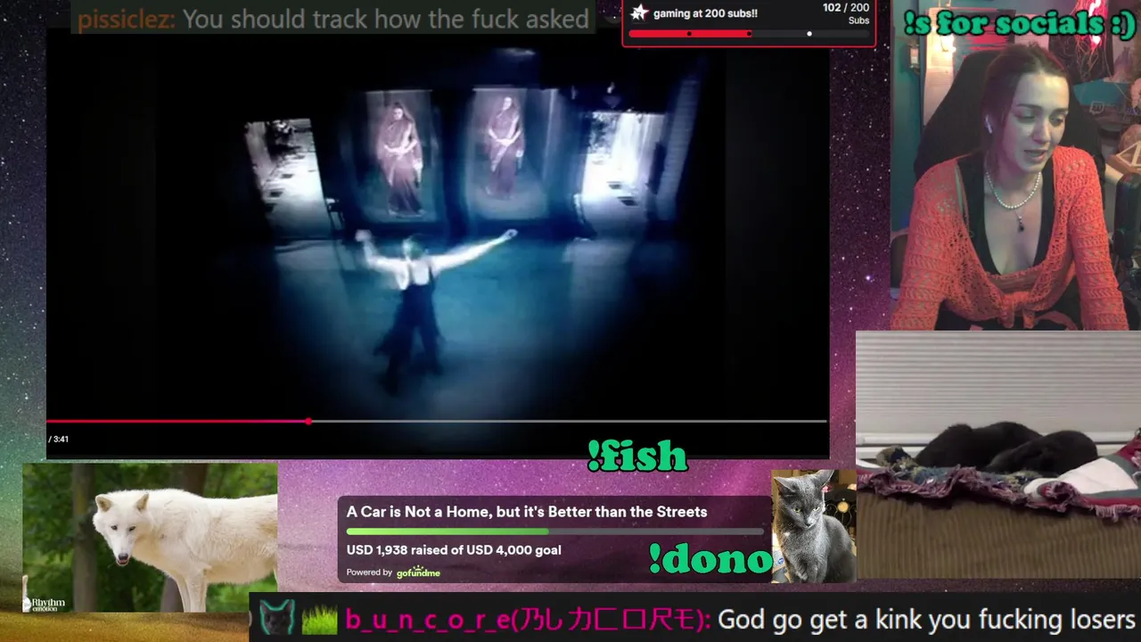Click the '/ 3:41' video duration text
Image resolution: width=1141 pixels, height=642 pixels.
pyautogui.click(x=59, y=439)
